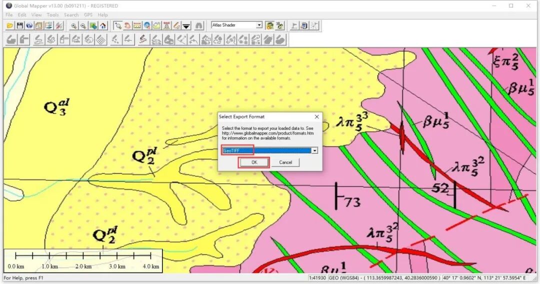Click the GEO (WGS84) coordinates status entry

(384, 278)
